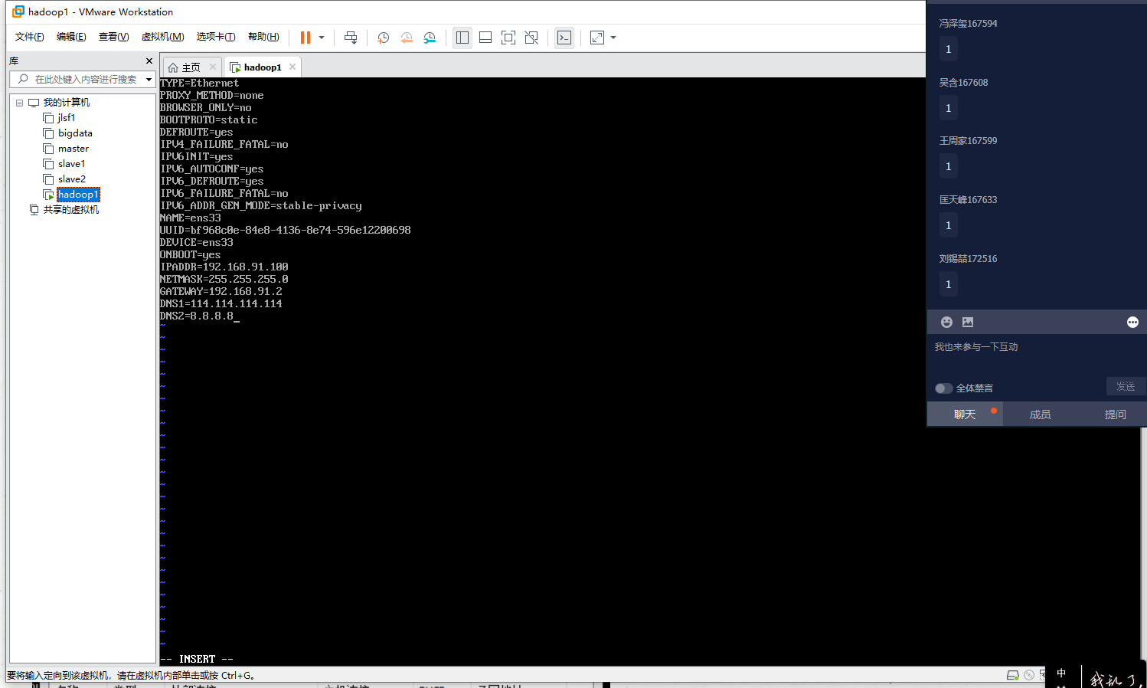Open stretch display options dropdown
The image size is (1147, 688).
coord(613,38)
